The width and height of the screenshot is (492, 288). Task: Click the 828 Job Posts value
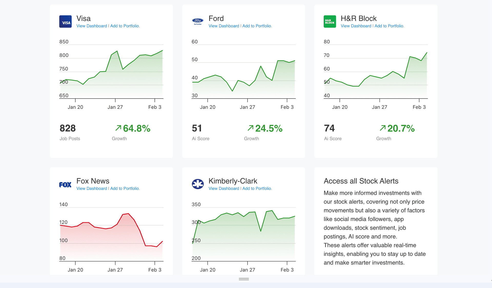[x=68, y=128]
